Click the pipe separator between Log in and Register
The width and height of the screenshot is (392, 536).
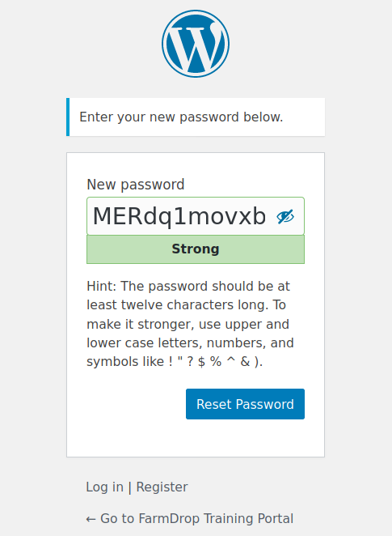point(129,487)
